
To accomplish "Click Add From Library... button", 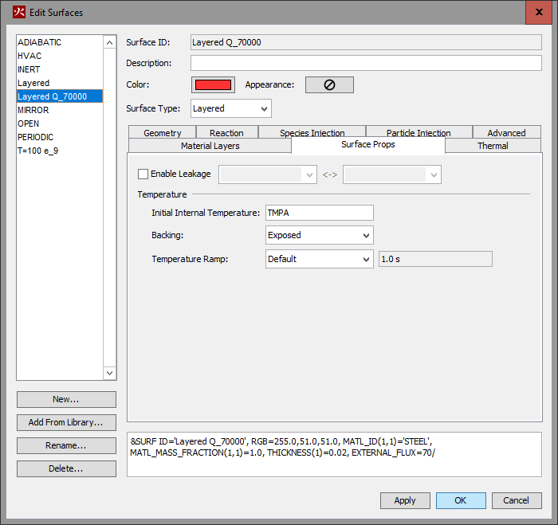I will (66, 422).
